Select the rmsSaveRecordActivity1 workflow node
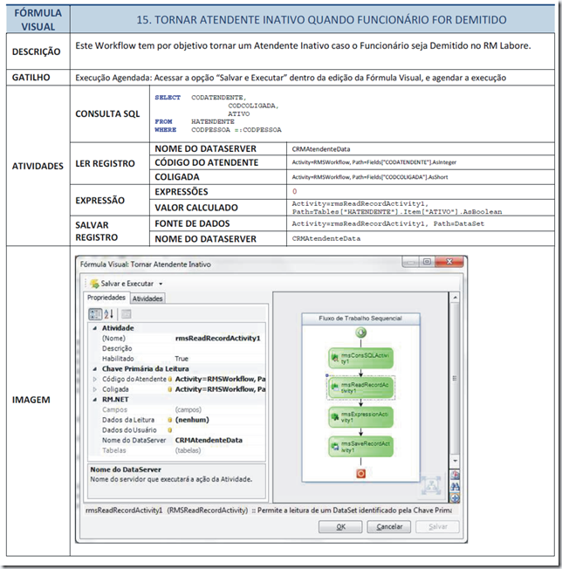562x569 pixels. click(360, 446)
